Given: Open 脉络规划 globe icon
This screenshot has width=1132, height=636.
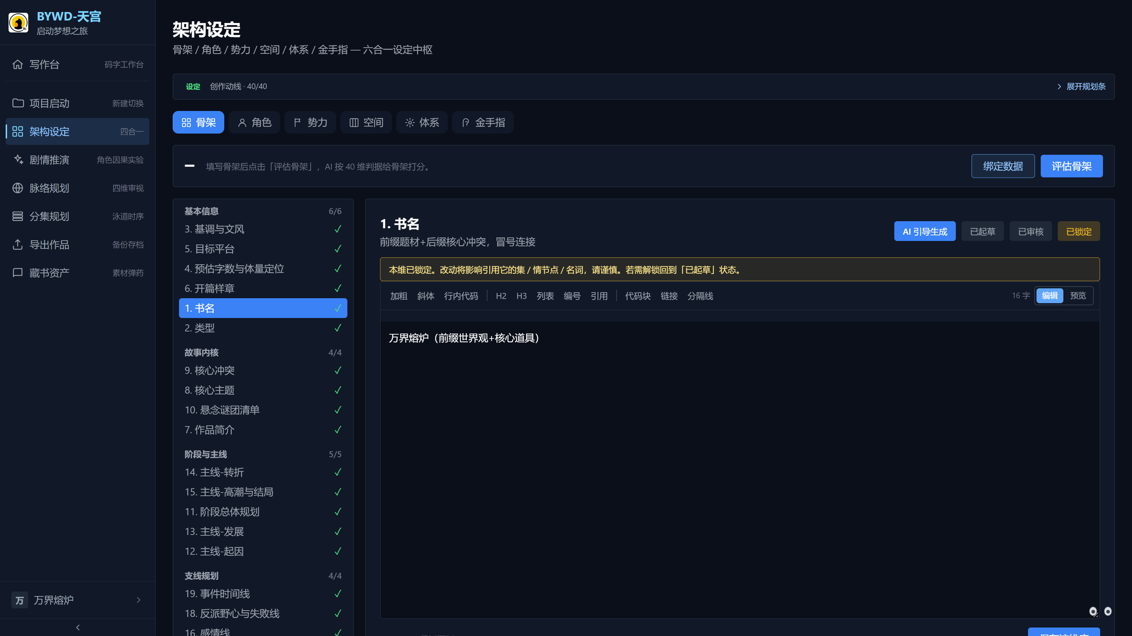Looking at the screenshot, I should pyautogui.click(x=18, y=188).
